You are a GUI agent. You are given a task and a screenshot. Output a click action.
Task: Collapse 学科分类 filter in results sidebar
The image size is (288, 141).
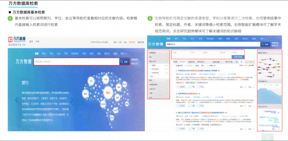click(159, 61)
